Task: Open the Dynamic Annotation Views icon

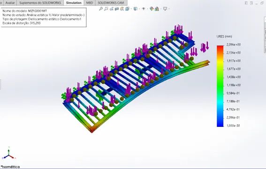Action: click(122, 9)
